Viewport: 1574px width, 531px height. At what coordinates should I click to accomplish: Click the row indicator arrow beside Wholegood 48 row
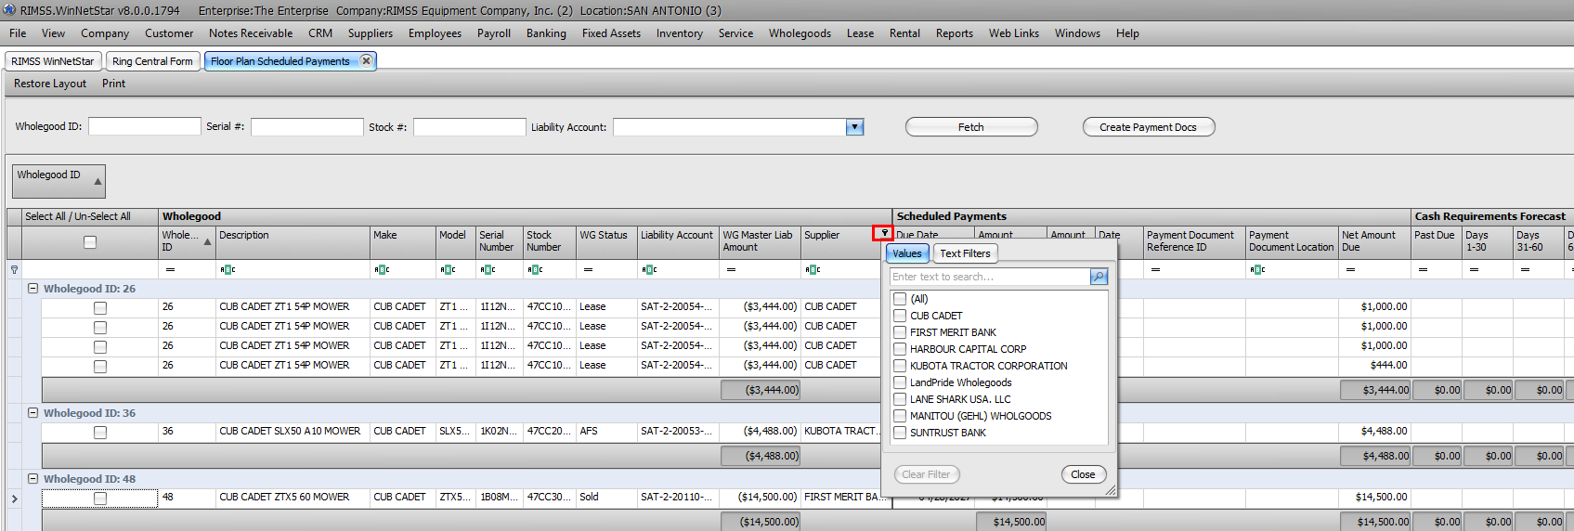[14, 499]
